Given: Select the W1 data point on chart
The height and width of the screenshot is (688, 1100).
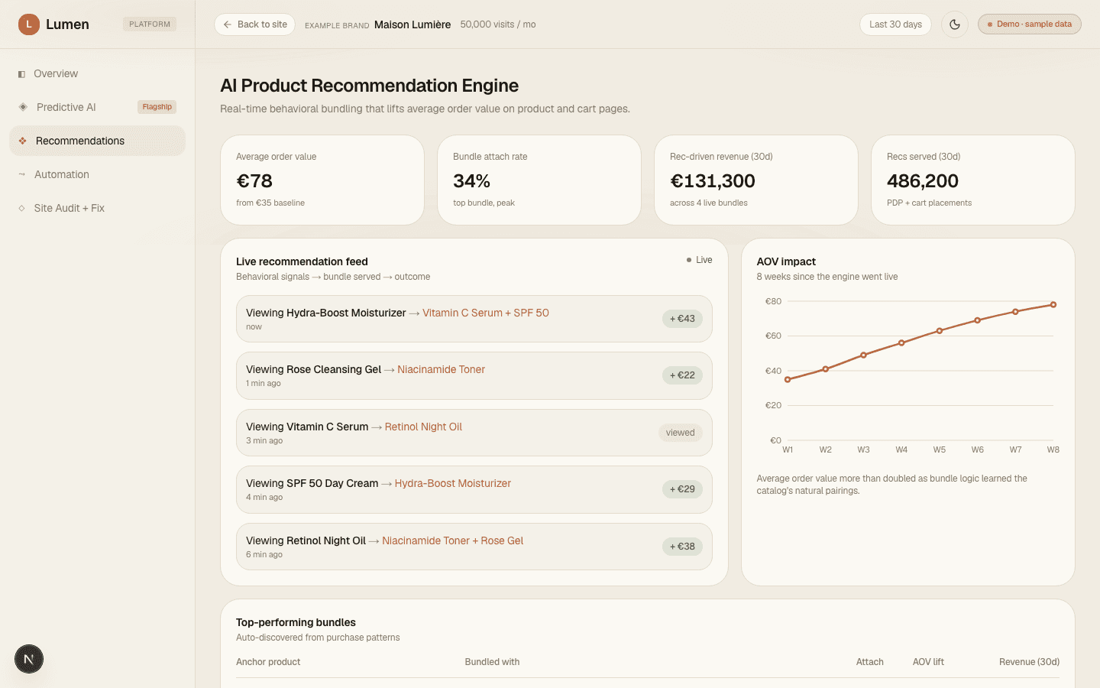Looking at the screenshot, I should point(788,379).
